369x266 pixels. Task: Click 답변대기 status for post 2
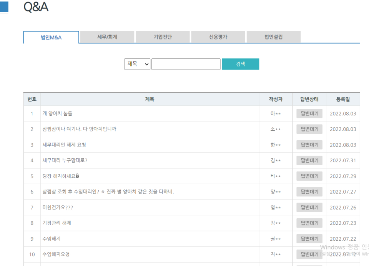point(309,129)
